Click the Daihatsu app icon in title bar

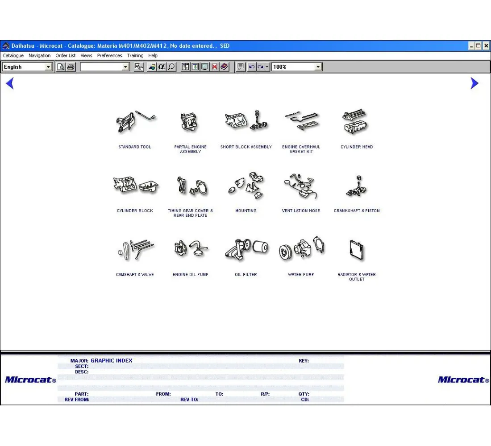point(6,46)
